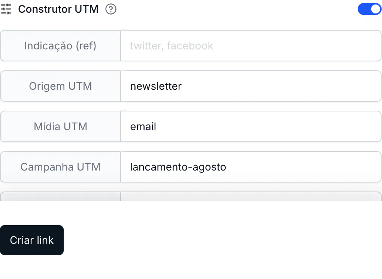Click the Origem UTM label cell

(60, 86)
